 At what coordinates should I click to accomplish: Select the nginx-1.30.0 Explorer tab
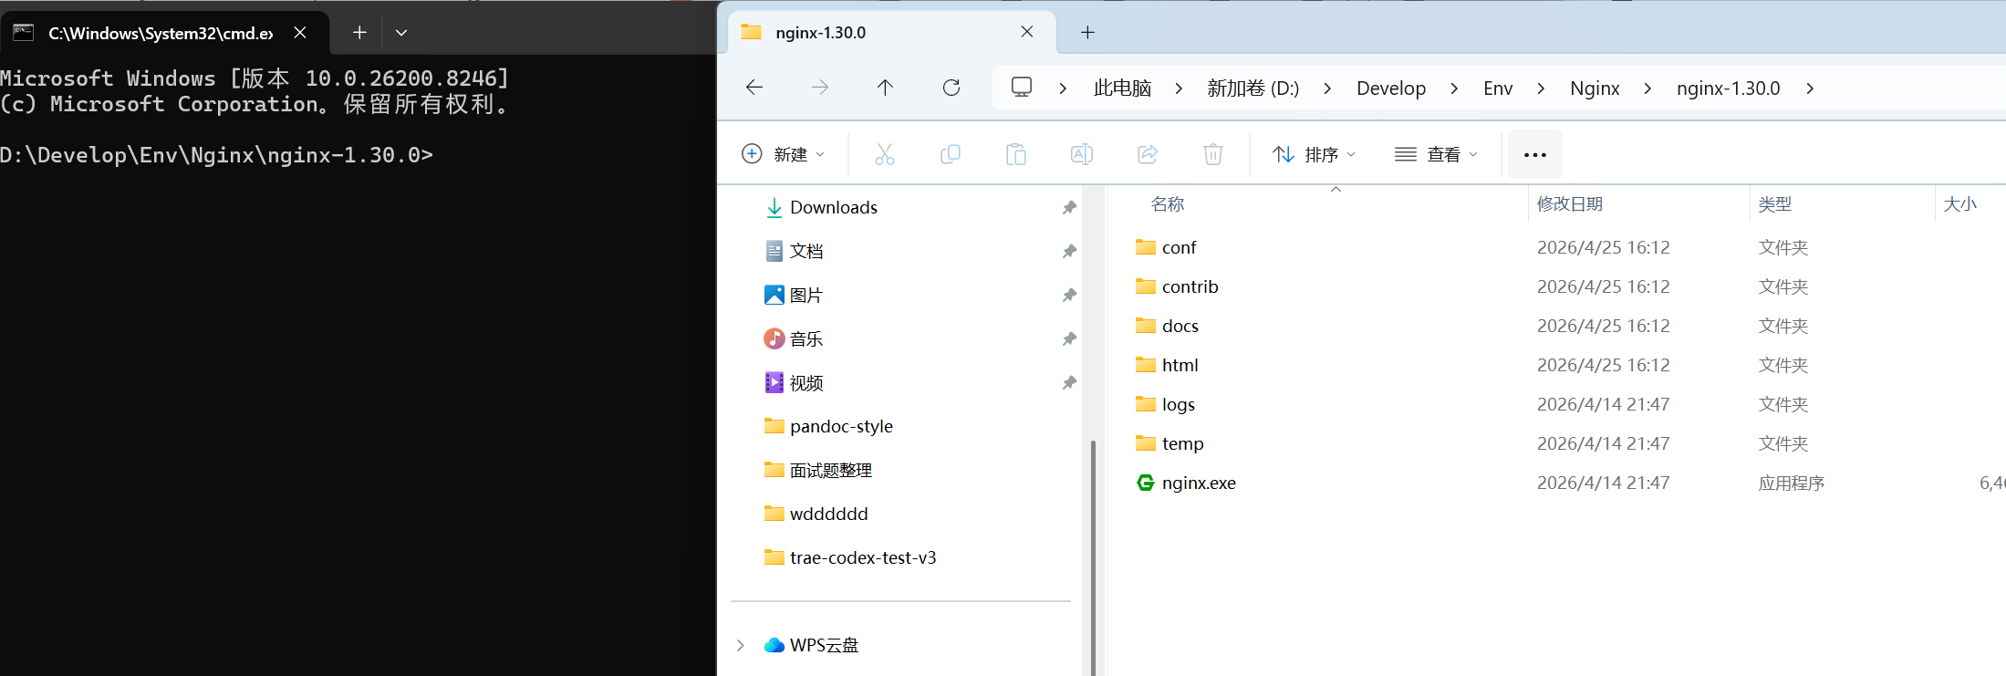click(891, 33)
